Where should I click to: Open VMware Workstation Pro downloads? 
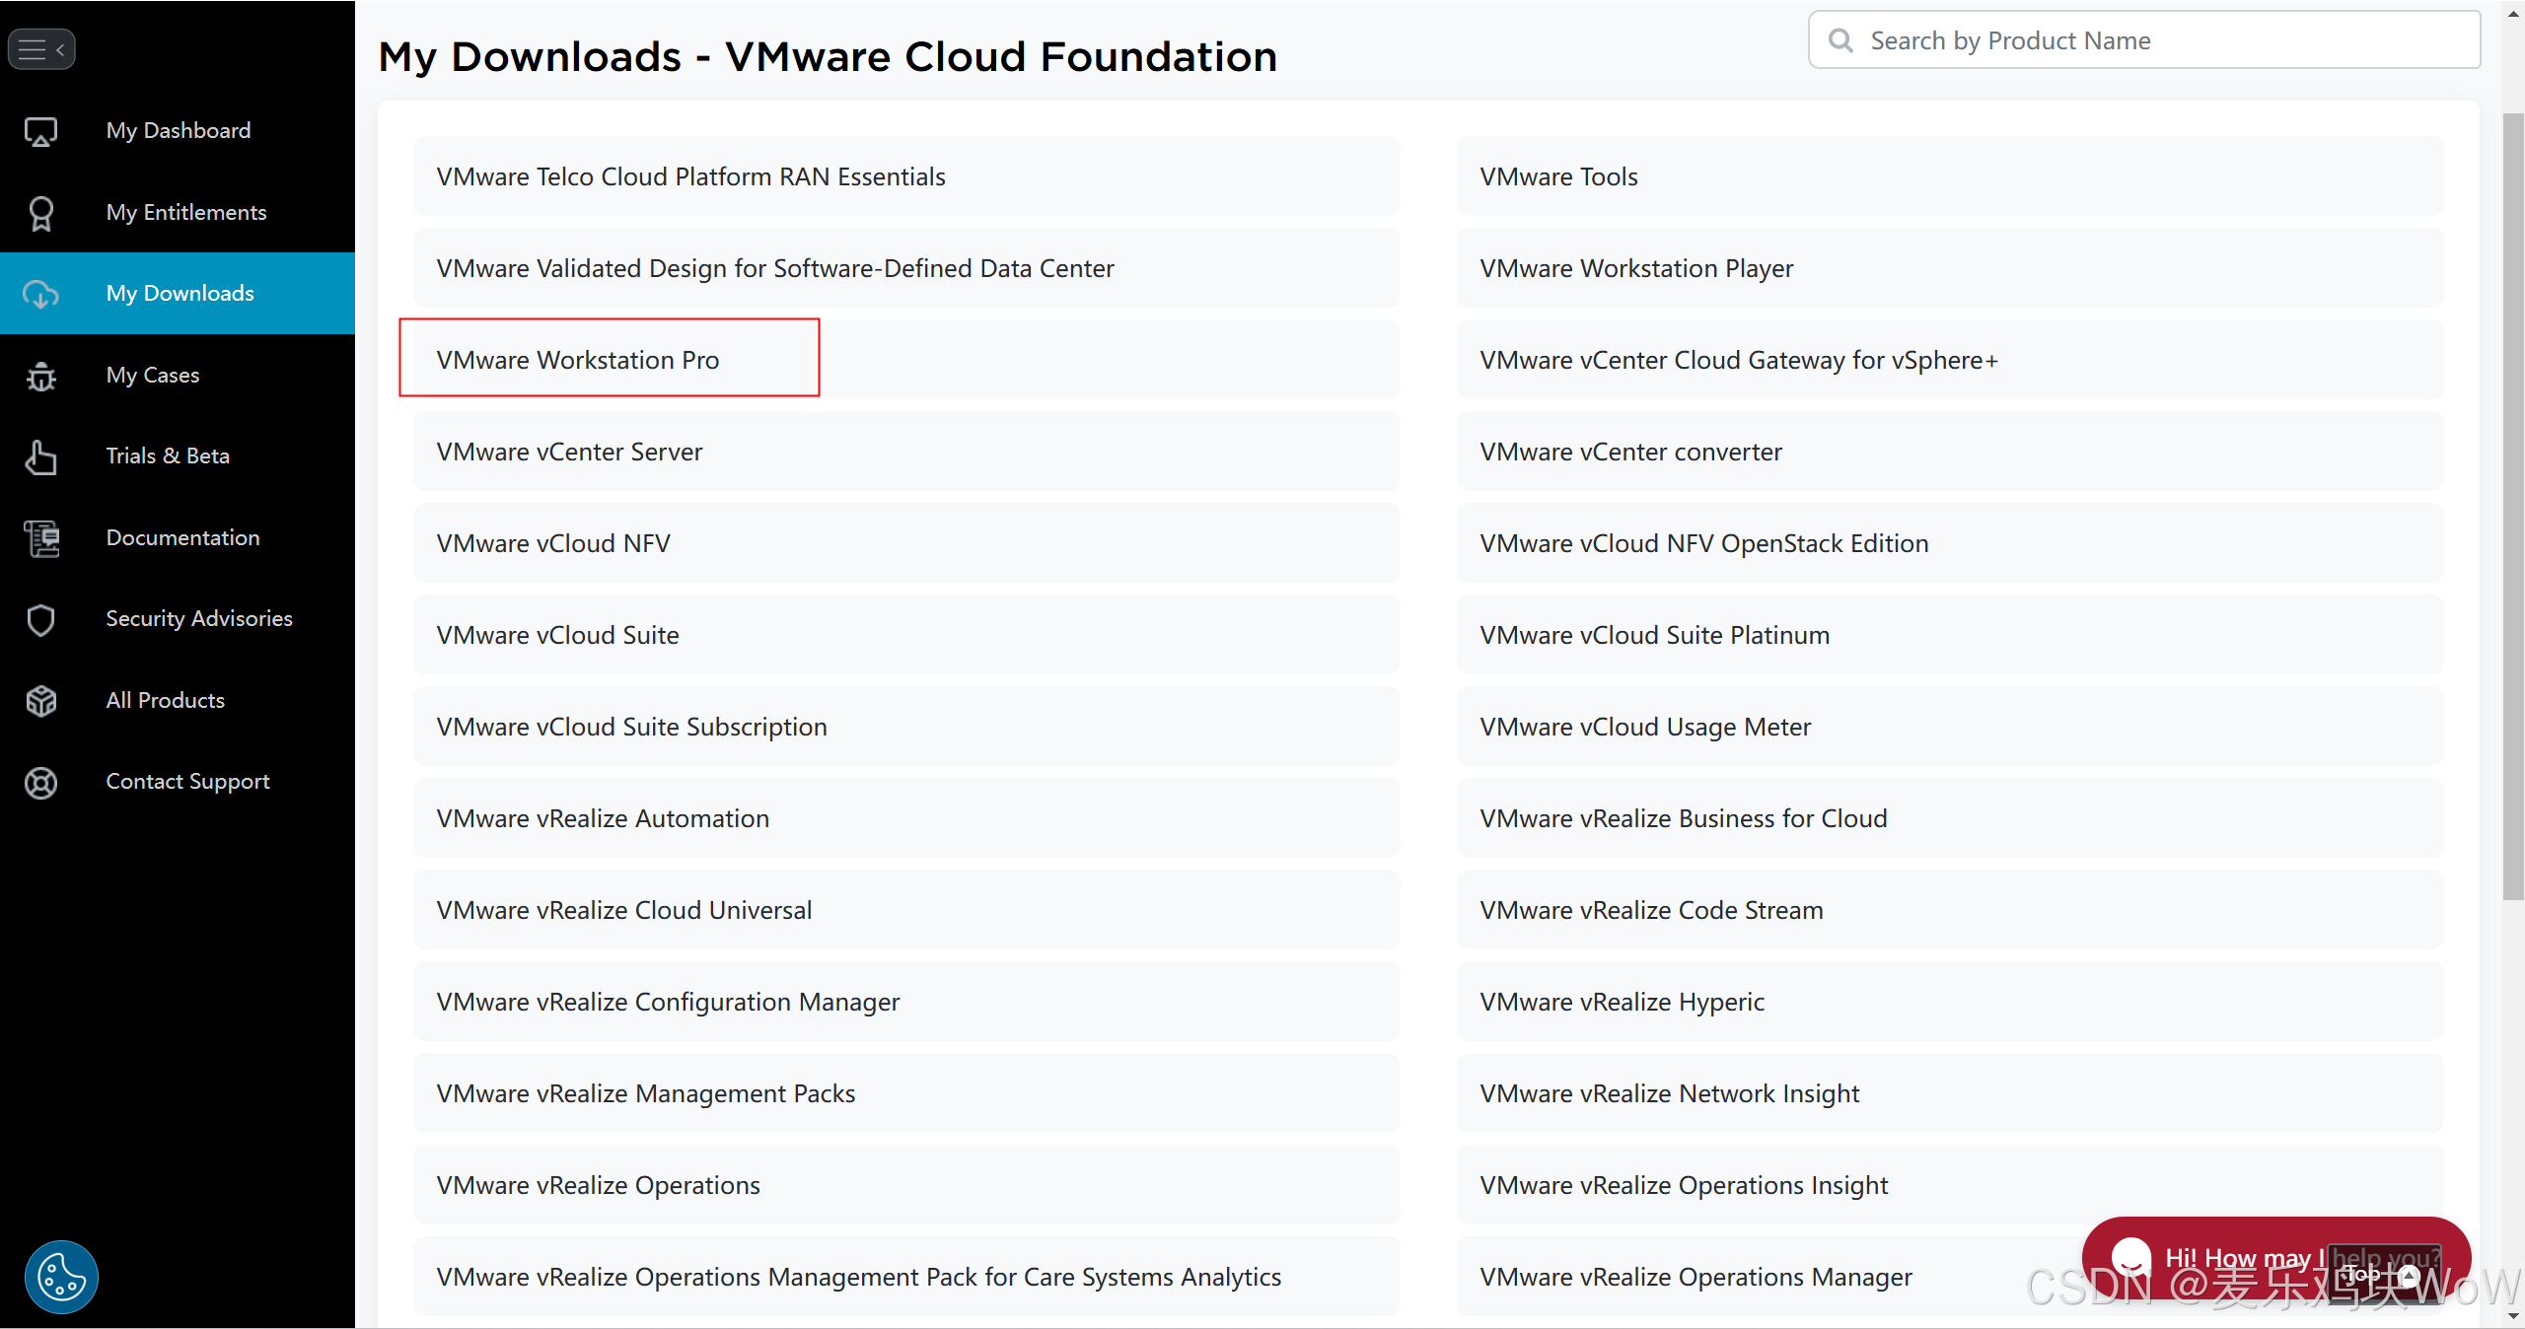pos(578,360)
